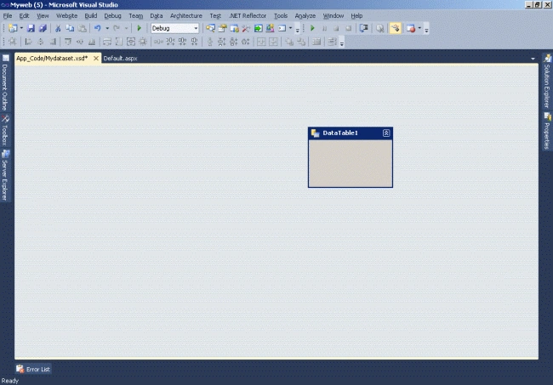Image resolution: width=553 pixels, height=385 pixels.
Task: Click the Stop debugging icon
Action: click(x=336, y=28)
